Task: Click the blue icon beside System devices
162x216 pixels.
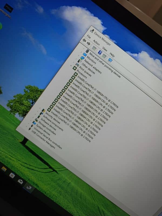Action: pos(34,123)
